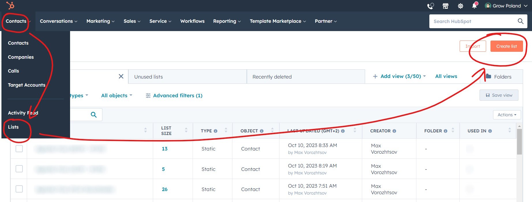
Task: Click the info icon next to CREATOR
Action: [x=394, y=131]
